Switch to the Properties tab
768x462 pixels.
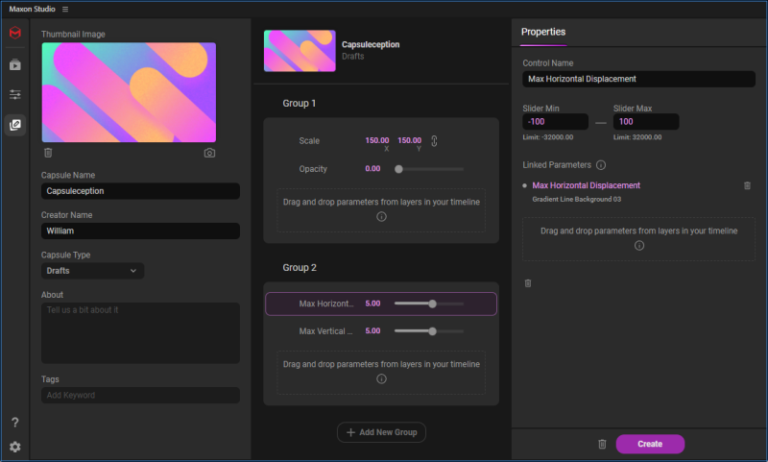point(543,32)
